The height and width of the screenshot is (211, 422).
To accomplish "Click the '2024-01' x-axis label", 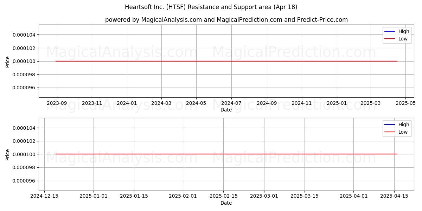I will [127, 104].
